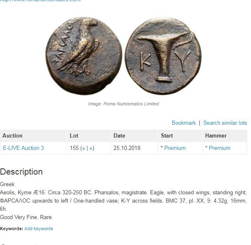Click the Lot column header
This screenshot has width=251, height=245.
[x=89, y=136]
